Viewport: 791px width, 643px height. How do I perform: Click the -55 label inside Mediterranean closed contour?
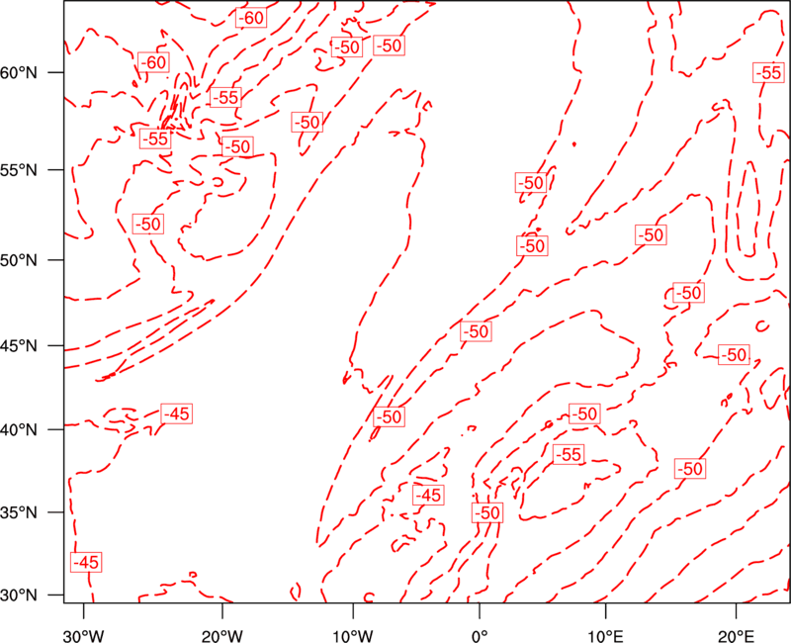569,455
